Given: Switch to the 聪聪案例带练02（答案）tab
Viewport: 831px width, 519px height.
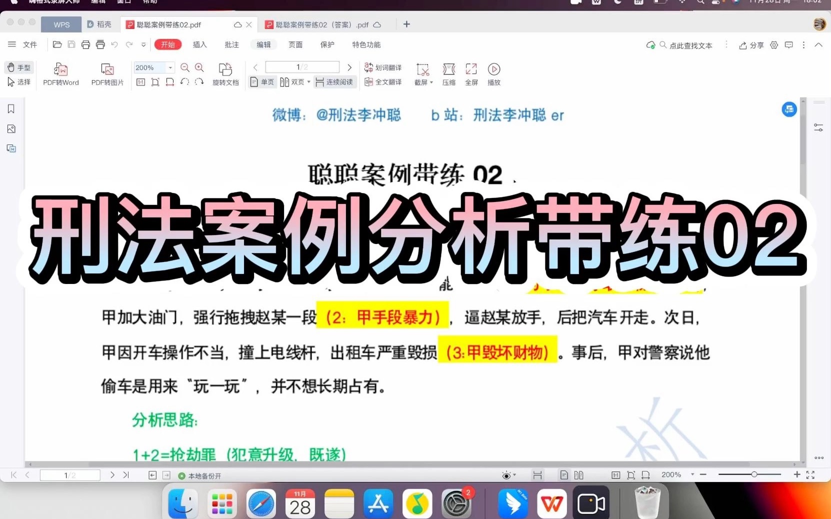Looking at the screenshot, I should tap(318, 24).
